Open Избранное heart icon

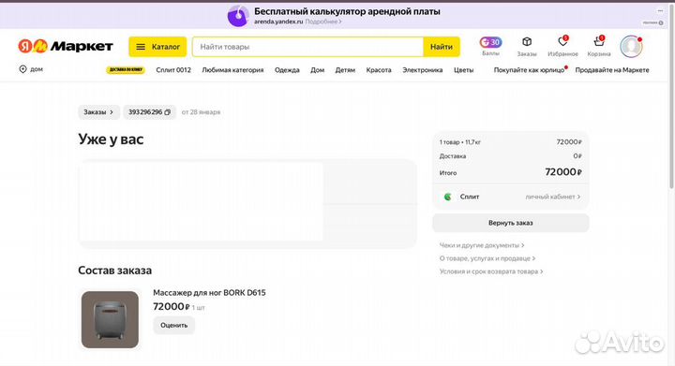pos(562,42)
